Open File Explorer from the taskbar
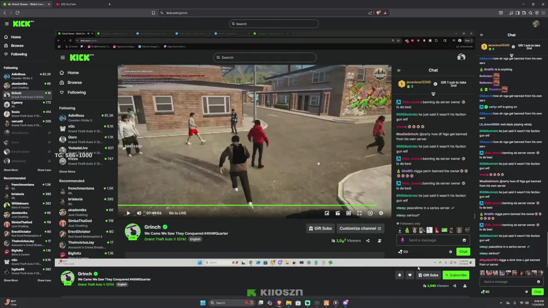This screenshot has height=308, width=548. pos(289,303)
